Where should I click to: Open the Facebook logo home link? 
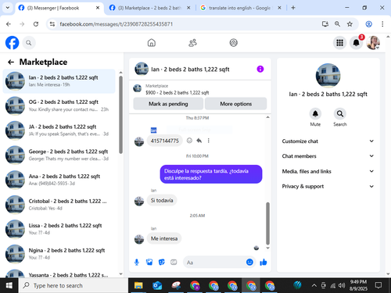[13, 43]
